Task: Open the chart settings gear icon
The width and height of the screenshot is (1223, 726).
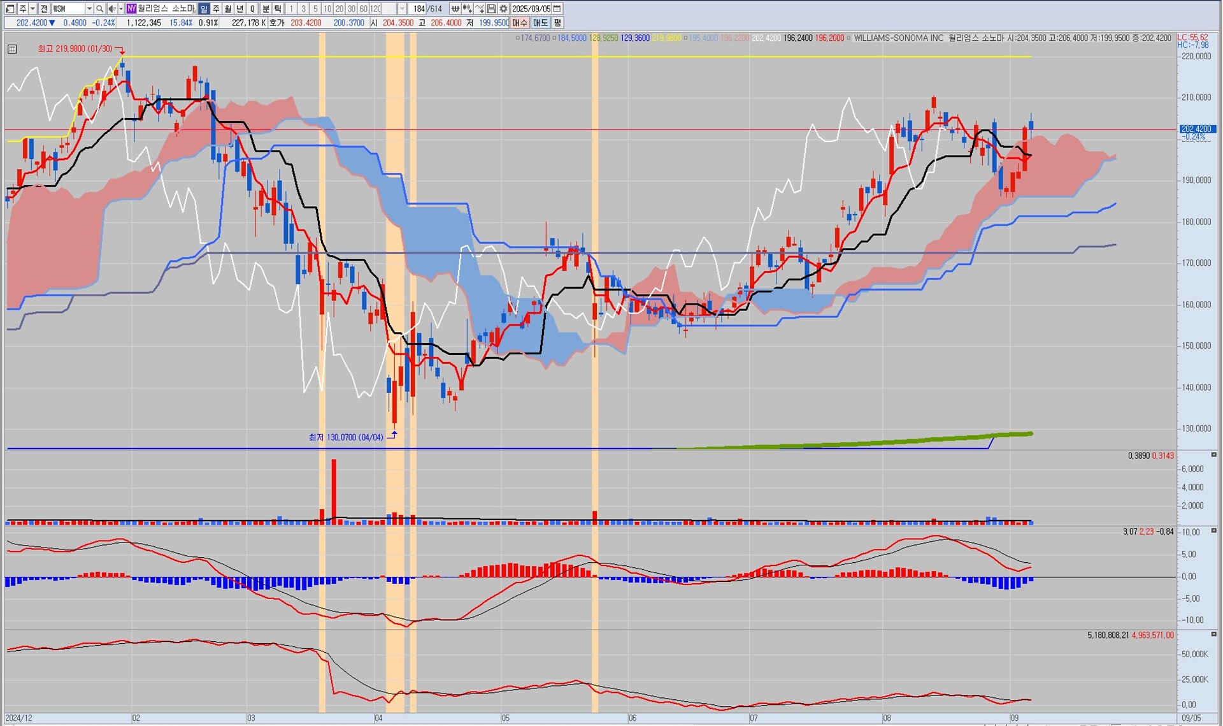Action: pos(503,9)
